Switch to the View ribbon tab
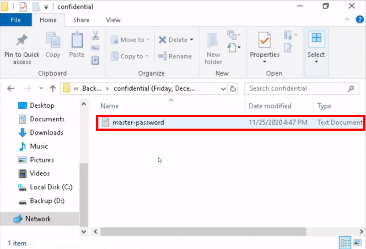366x249 pixels. click(x=113, y=20)
